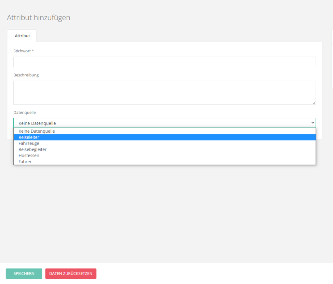
Task: Click the Datenquelle label above dropdown
Action: click(24, 112)
